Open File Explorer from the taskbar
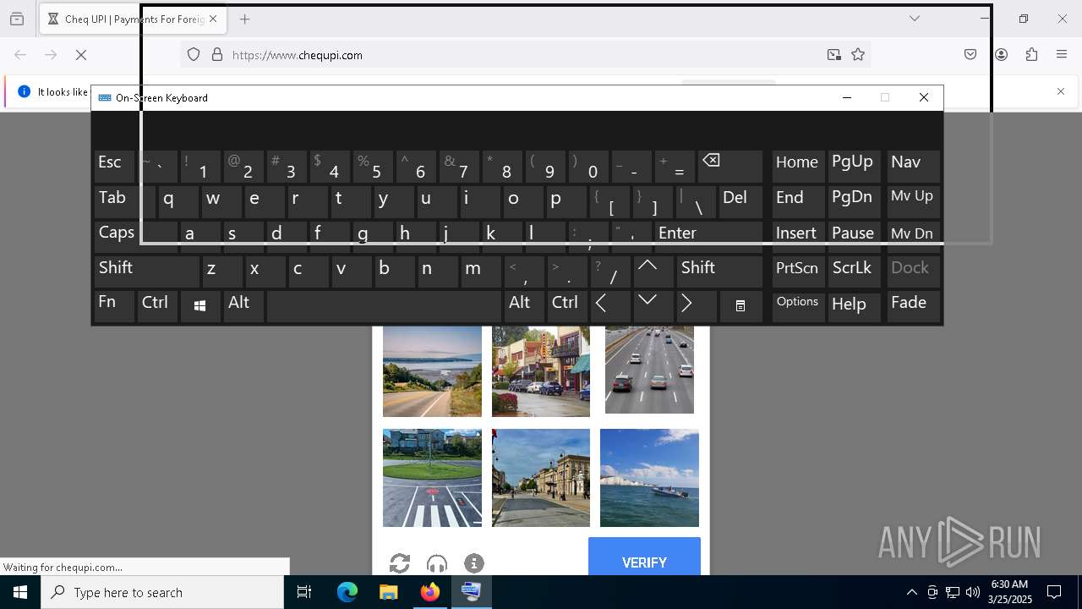Screen dimensions: 1082x609 [388, 592]
